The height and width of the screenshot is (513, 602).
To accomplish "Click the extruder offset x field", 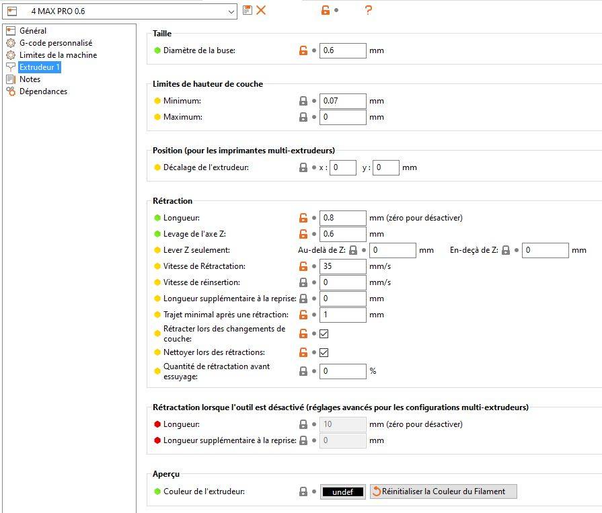I will tap(343, 167).
